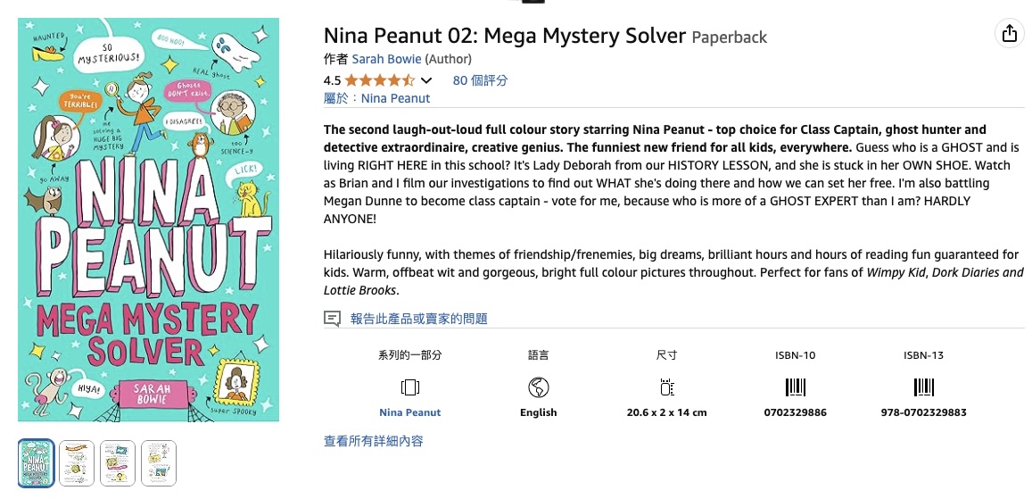The width and height of the screenshot is (1032, 499).
Task: Click the report issue speech bubble icon
Action: tap(332, 319)
